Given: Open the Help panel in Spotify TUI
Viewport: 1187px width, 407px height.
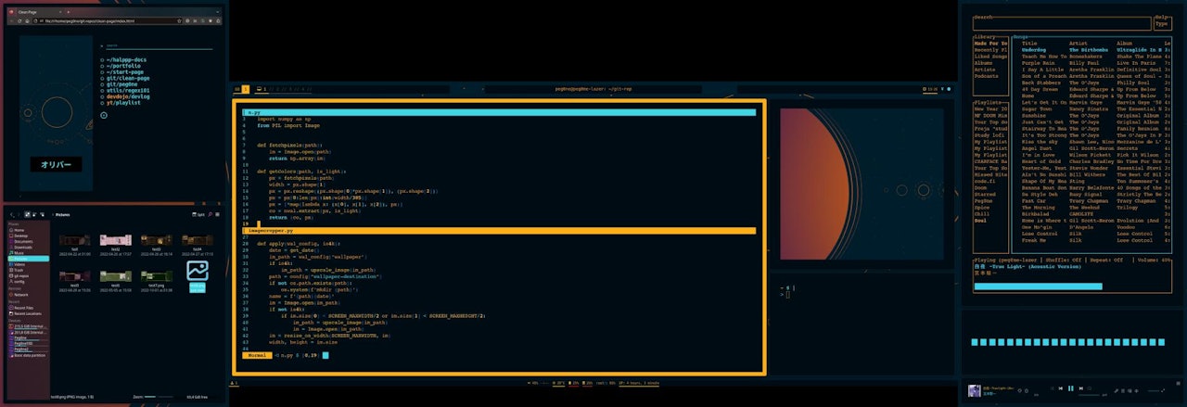Looking at the screenshot, I should [x=1163, y=22].
